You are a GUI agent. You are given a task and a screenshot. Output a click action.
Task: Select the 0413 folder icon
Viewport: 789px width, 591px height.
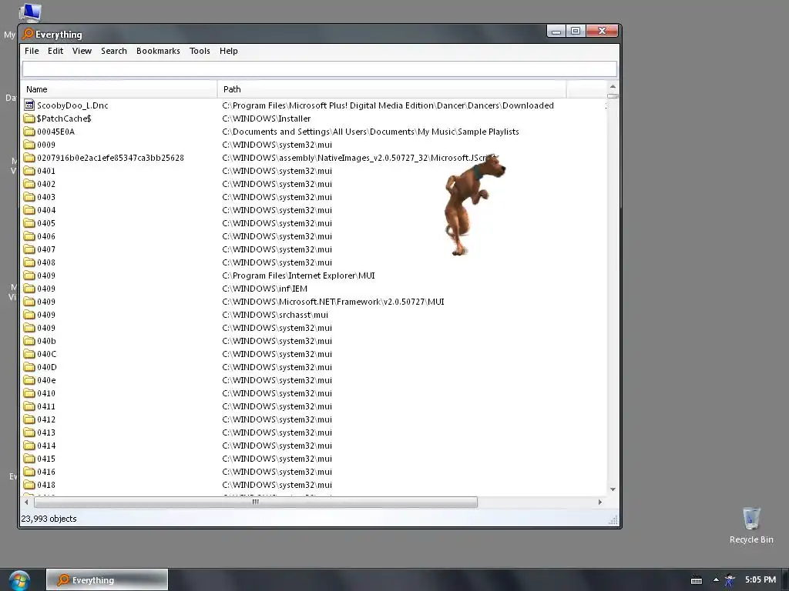tap(29, 432)
